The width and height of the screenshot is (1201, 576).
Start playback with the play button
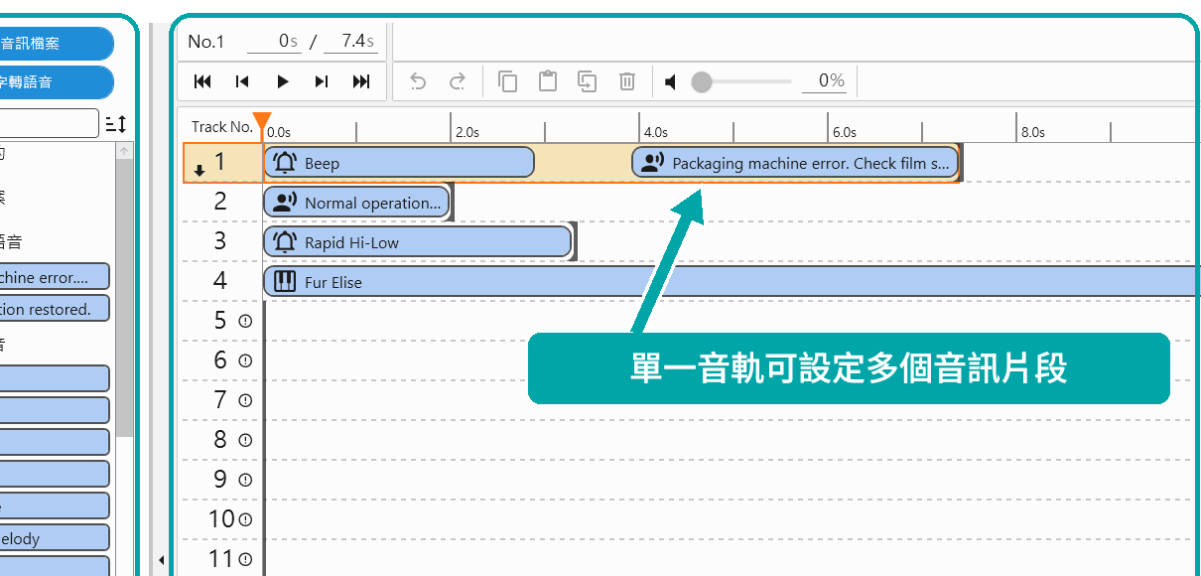283,81
